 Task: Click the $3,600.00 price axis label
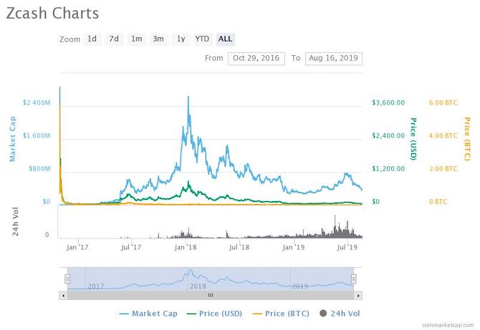point(388,103)
